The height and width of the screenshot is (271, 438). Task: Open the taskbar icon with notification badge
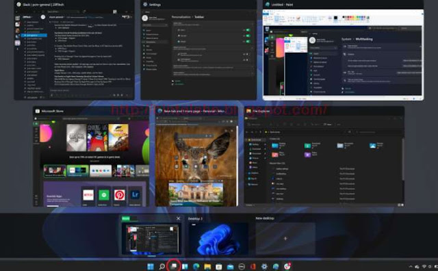coord(287,266)
